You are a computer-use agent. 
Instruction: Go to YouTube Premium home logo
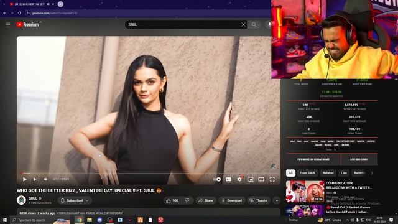coord(27,25)
